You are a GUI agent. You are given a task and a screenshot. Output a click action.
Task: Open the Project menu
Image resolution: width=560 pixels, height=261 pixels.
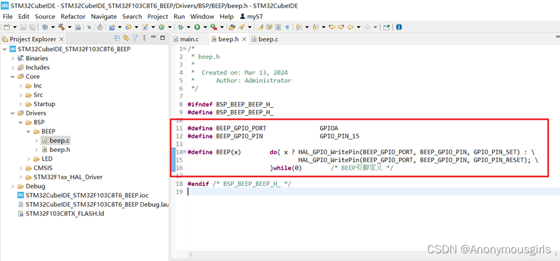click(157, 17)
